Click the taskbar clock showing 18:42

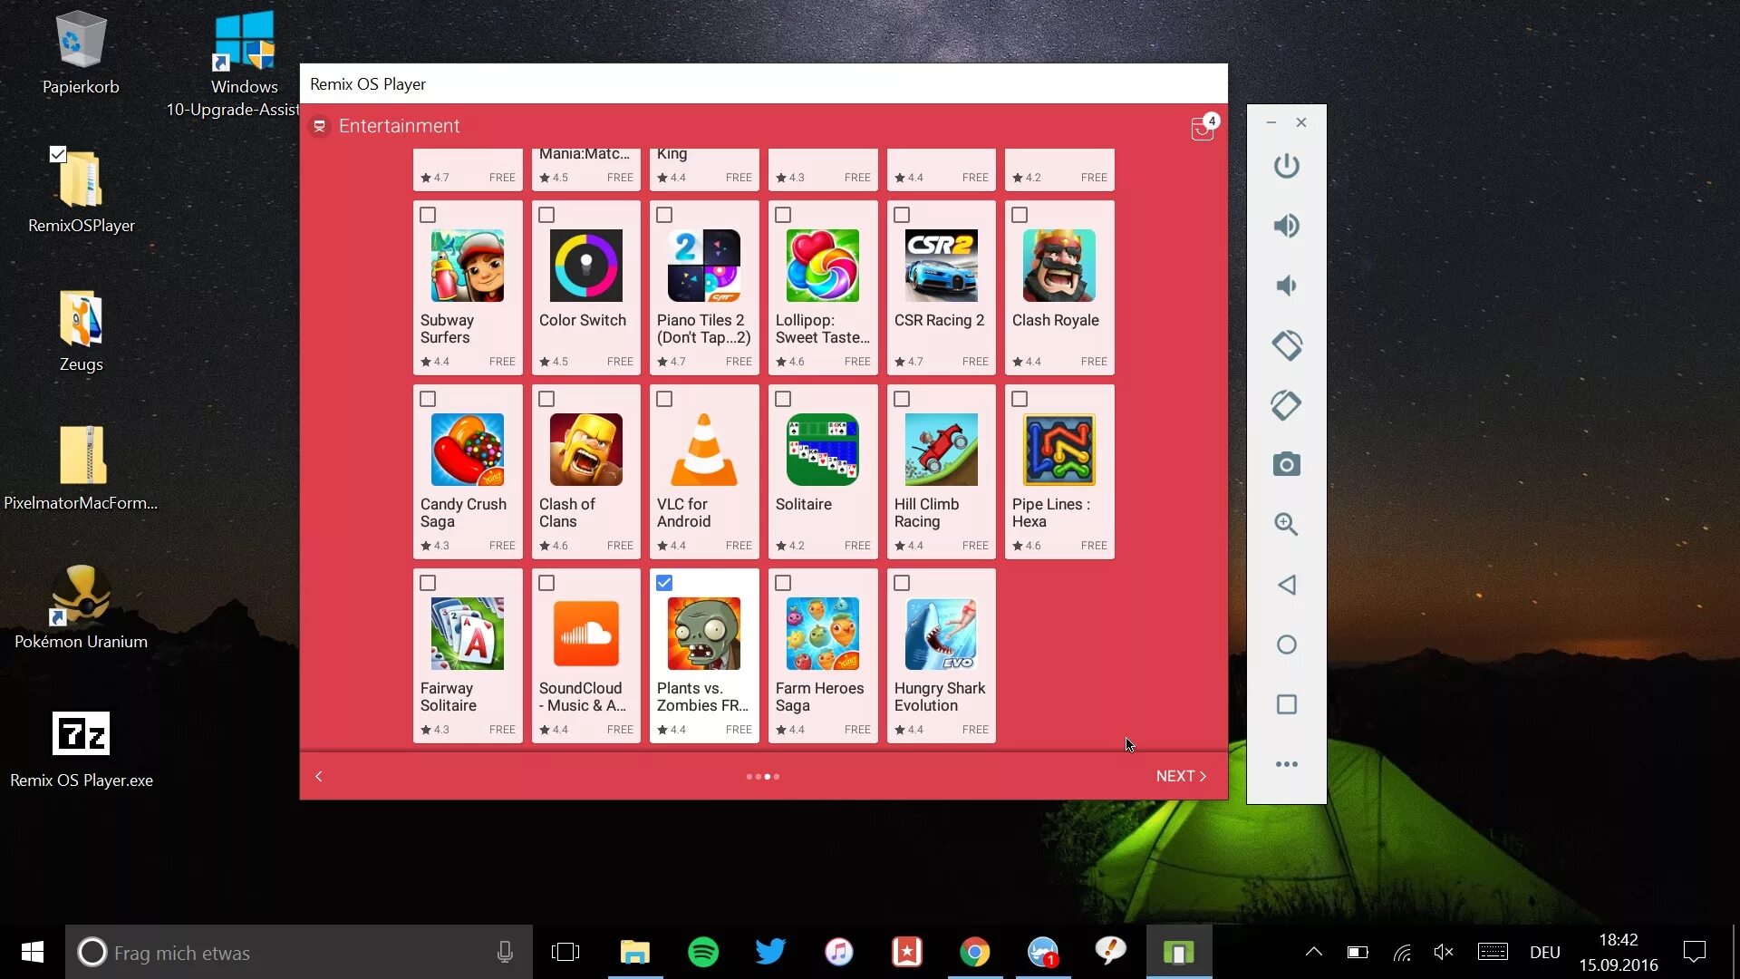coord(1619,952)
